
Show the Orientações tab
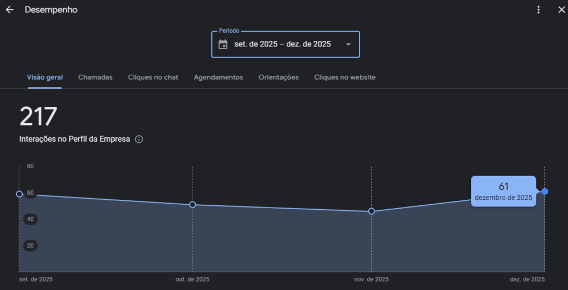point(278,77)
